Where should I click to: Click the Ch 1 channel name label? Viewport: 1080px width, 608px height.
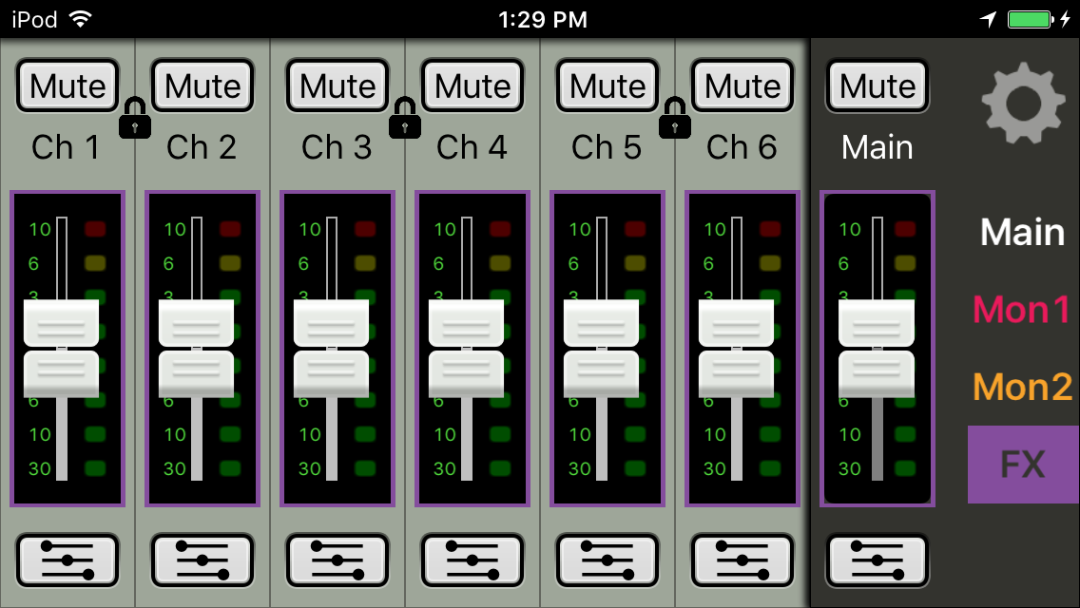67,147
